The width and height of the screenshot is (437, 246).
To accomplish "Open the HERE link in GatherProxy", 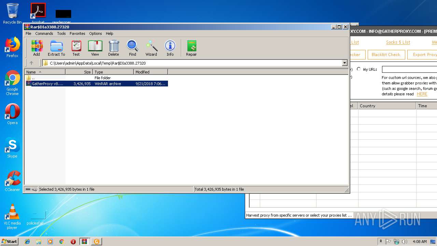I will 422,94.
